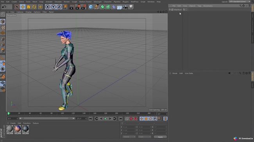The width and height of the screenshot is (254, 142).
Task: Open the material manager Create menu
Action: click(13, 123)
